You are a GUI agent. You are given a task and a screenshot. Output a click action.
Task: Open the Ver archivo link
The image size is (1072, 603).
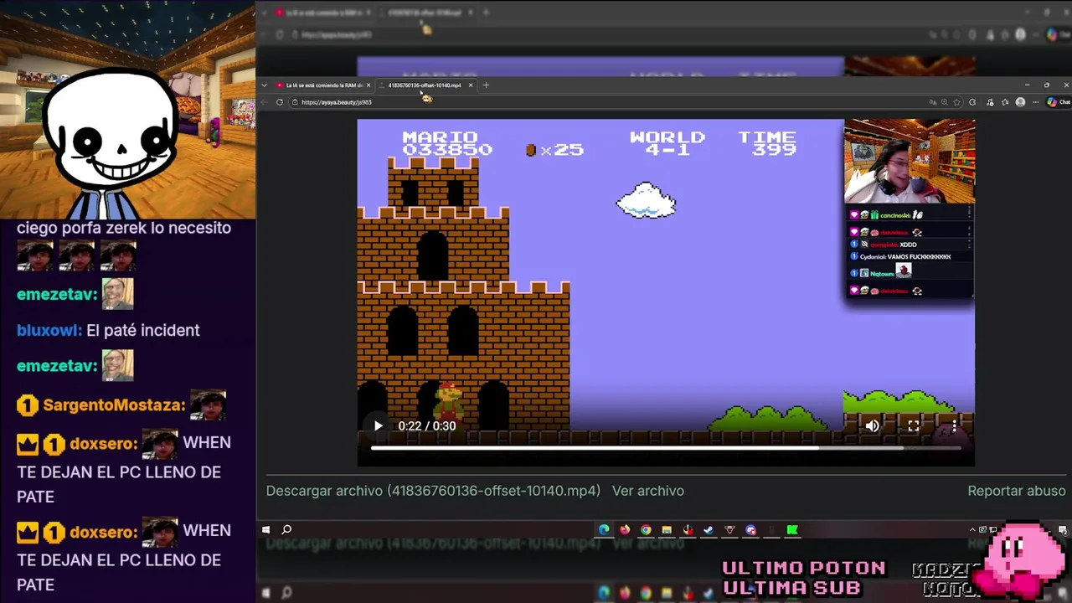[648, 491]
